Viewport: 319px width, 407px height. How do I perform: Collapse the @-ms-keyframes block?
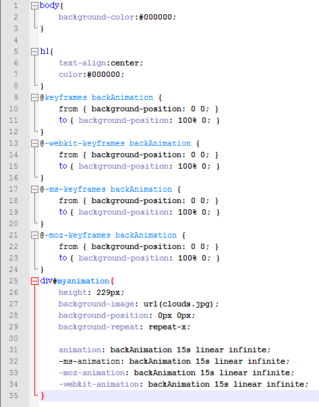(34, 190)
